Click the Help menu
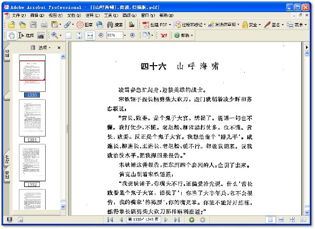 point(166,15)
